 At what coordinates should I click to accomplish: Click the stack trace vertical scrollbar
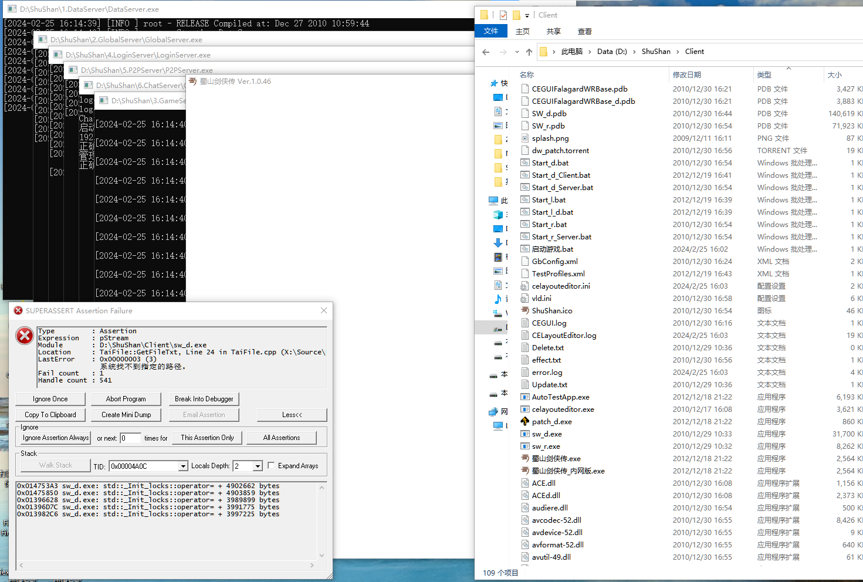coord(321,521)
